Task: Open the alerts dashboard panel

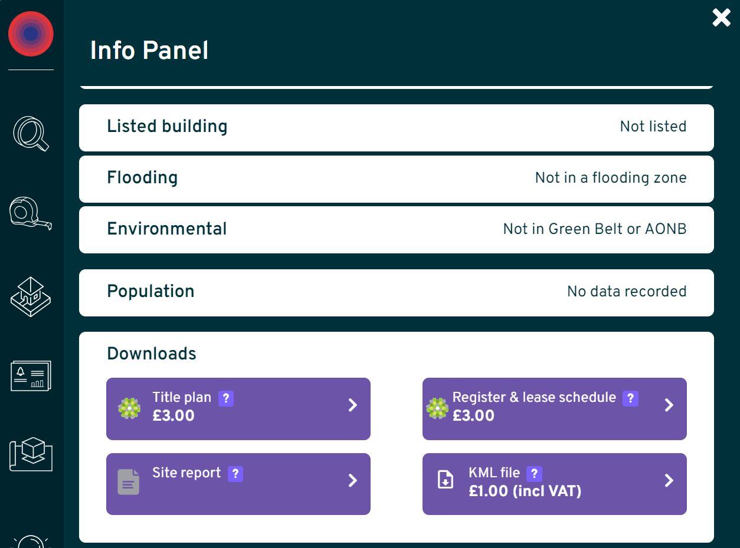Action: pos(31,375)
